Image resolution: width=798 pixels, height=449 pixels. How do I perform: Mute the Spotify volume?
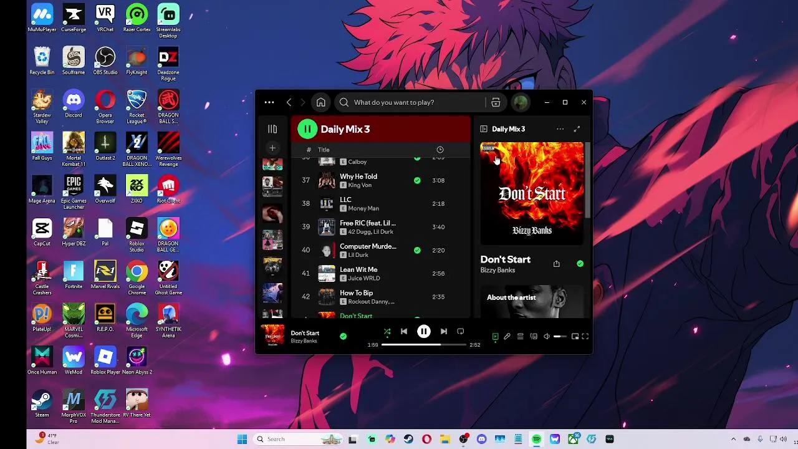547,337
